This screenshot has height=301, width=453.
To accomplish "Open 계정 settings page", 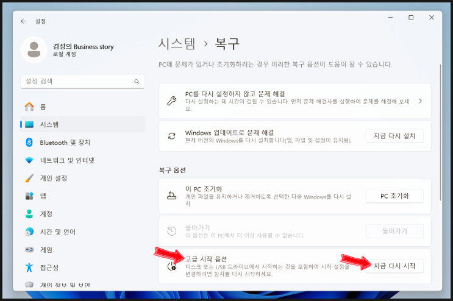I will 83,214.
